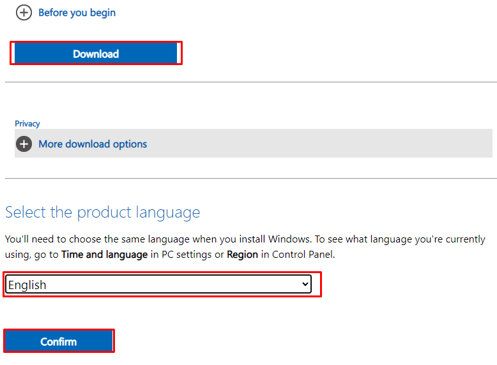Select the English value in the language box
The width and height of the screenshot is (497, 365).
[x=27, y=285]
